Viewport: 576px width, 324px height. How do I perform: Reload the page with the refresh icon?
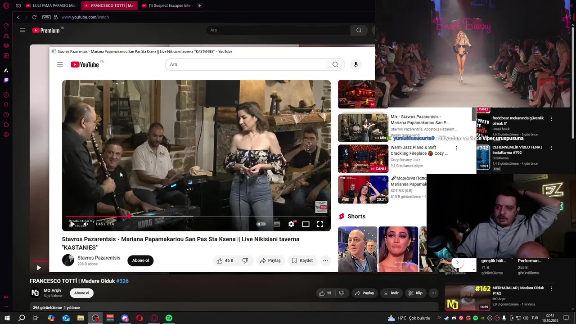(35, 17)
